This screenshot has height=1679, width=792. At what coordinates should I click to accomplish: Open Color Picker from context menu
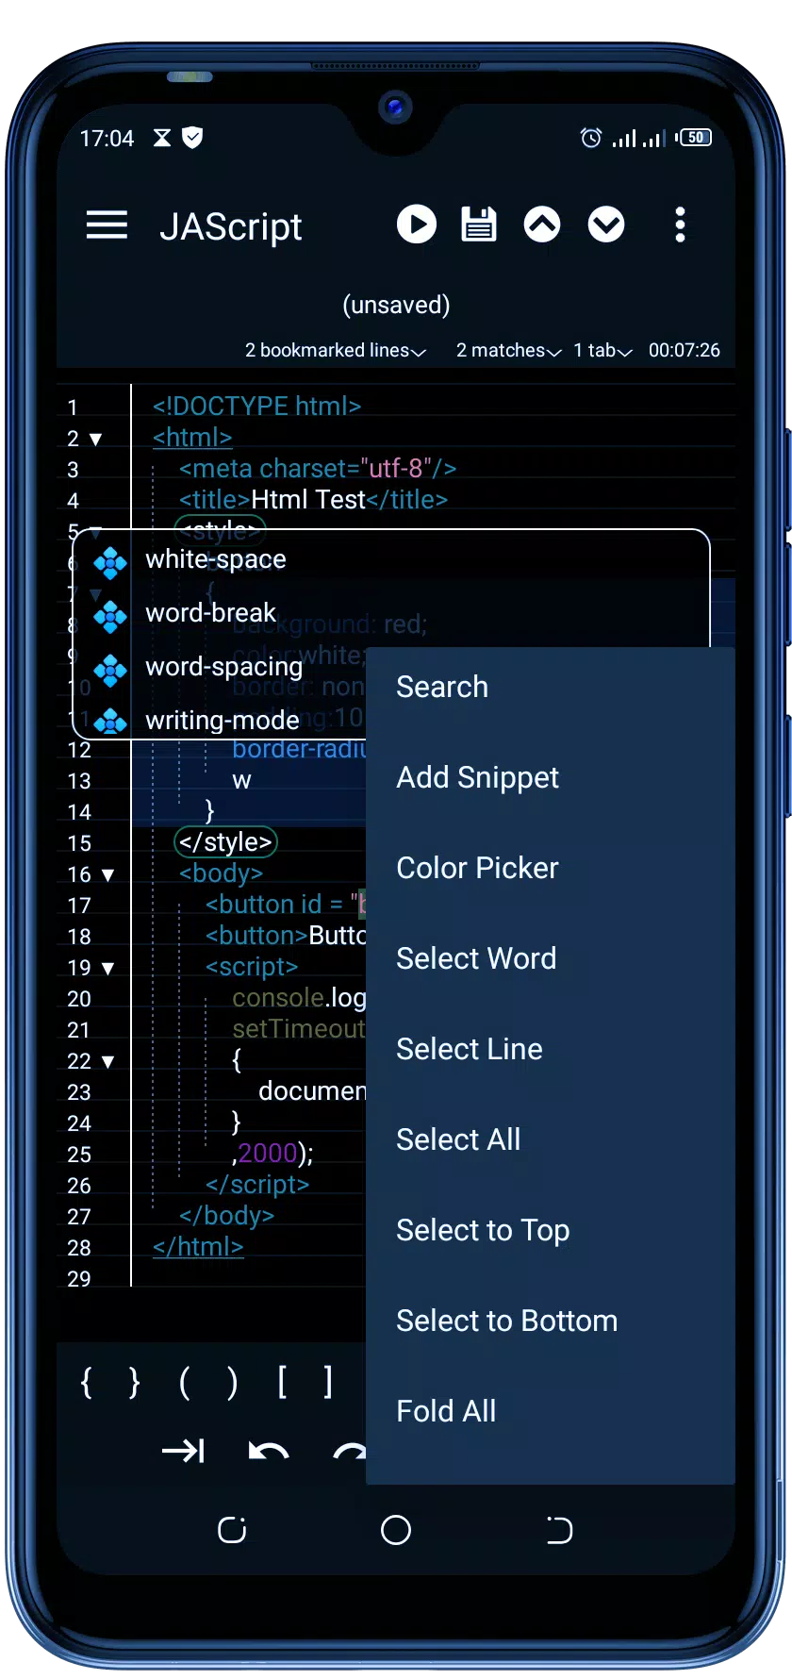tap(550, 868)
